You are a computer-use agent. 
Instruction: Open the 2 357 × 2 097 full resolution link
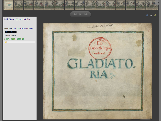click(10, 39)
